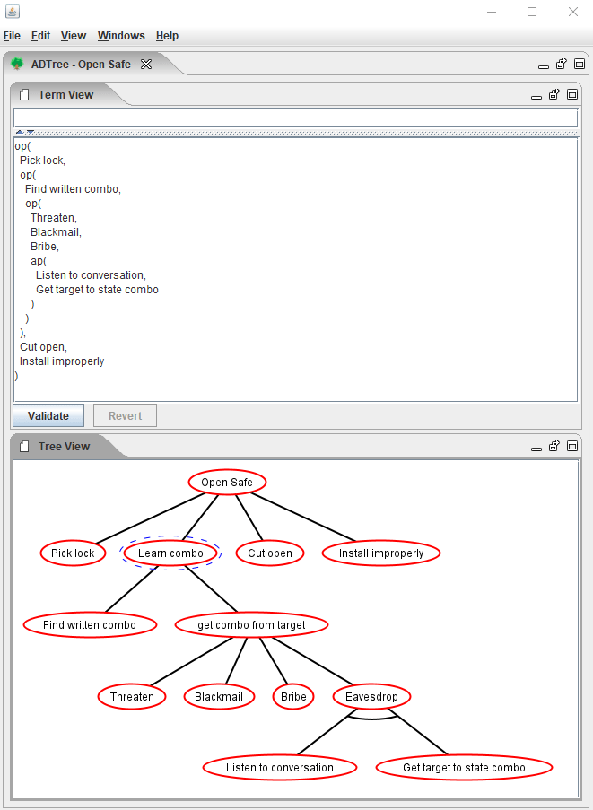Viewport: 593px width, 810px height.
Task: Click 'Blackmail,' in the term text
Action: coord(56,232)
